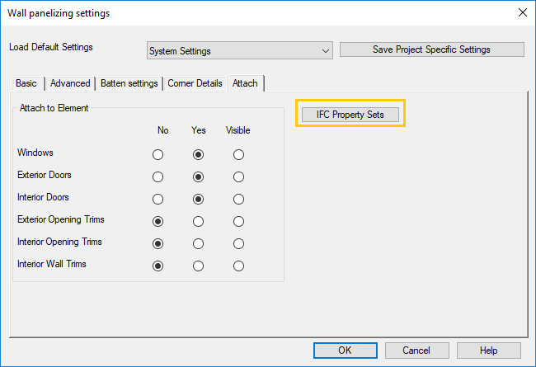Confirm settings with the OK button
Viewport: 536px width, 367px height.
tap(345, 351)
